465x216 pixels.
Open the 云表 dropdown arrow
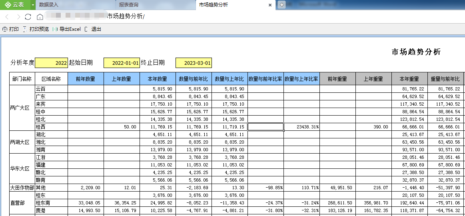point(32,5)
